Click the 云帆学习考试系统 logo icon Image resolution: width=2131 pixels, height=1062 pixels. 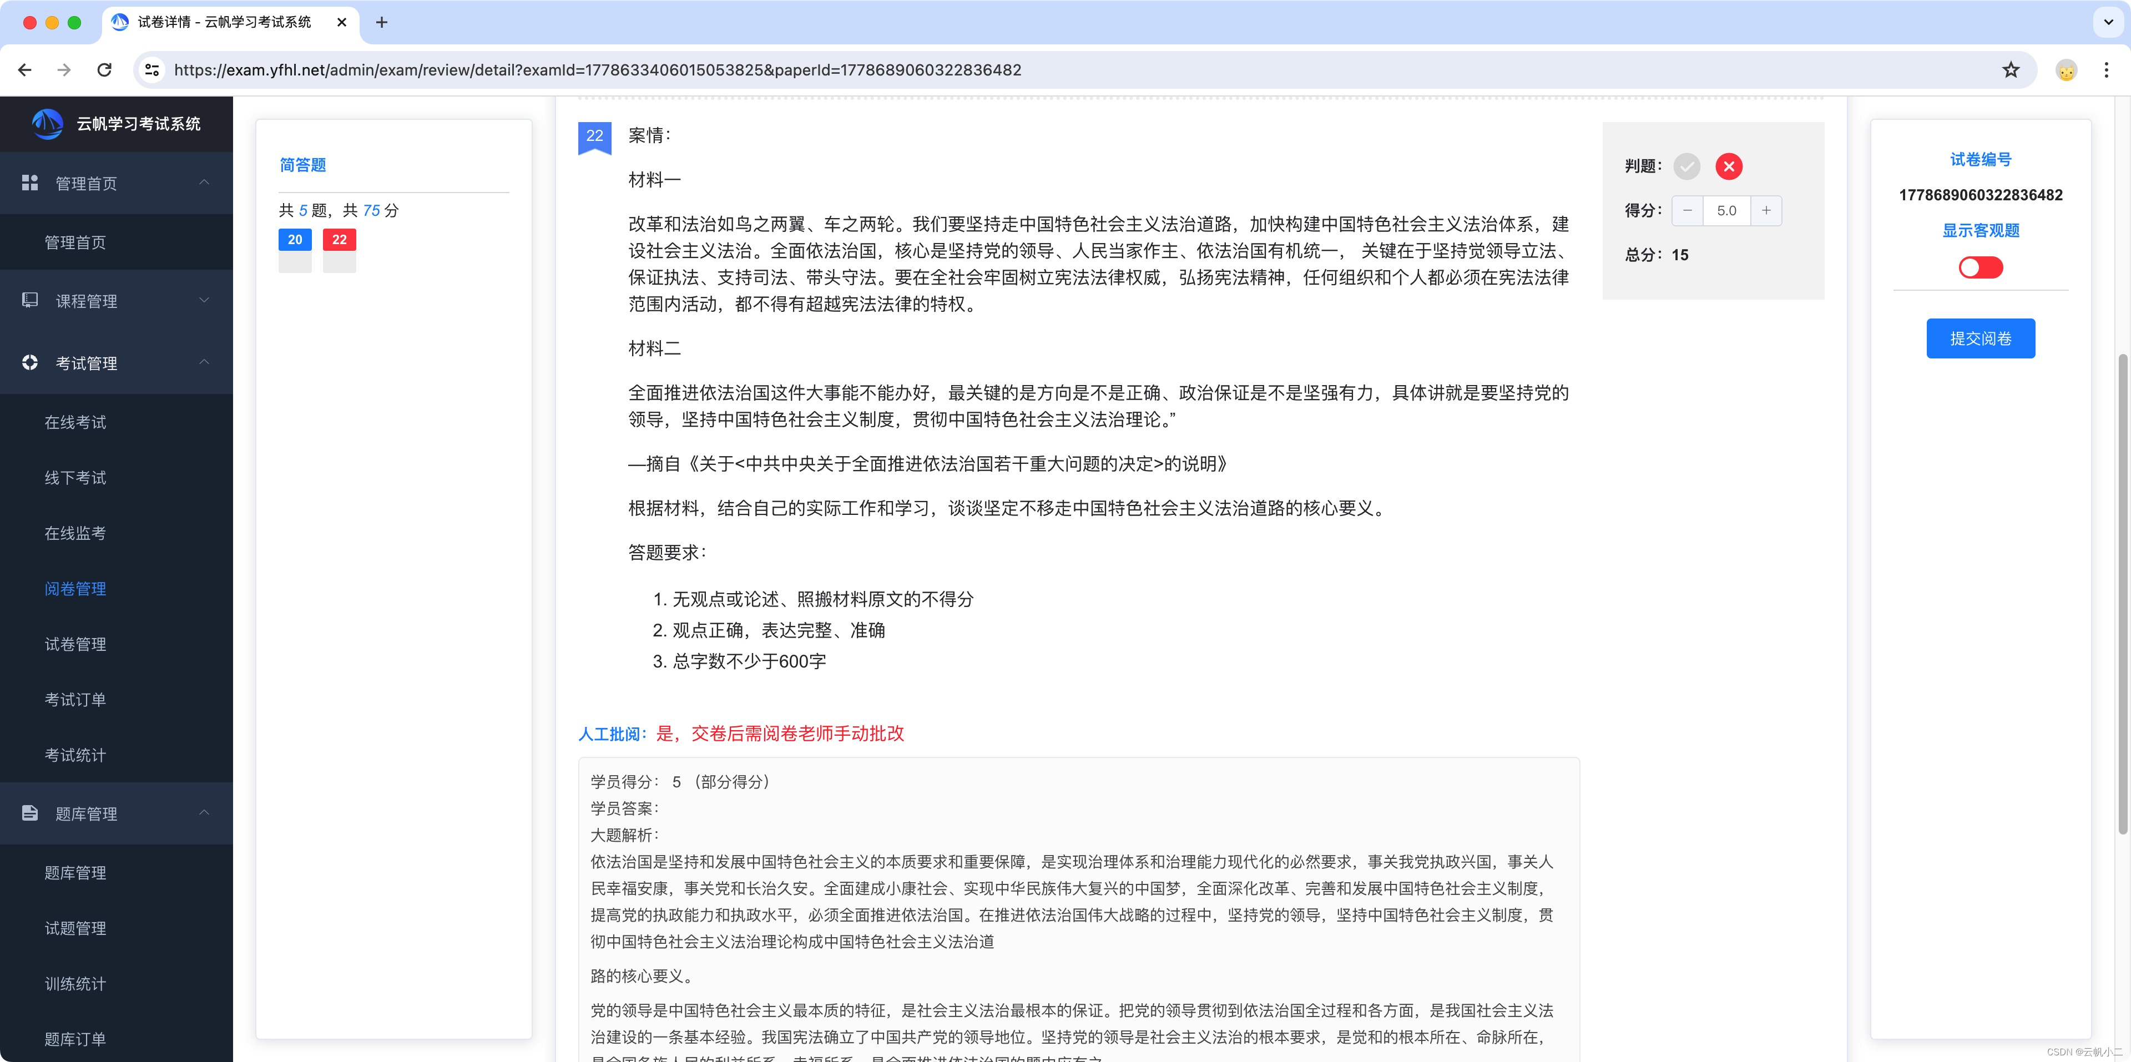pyautogui.click(x=47, y=123)
